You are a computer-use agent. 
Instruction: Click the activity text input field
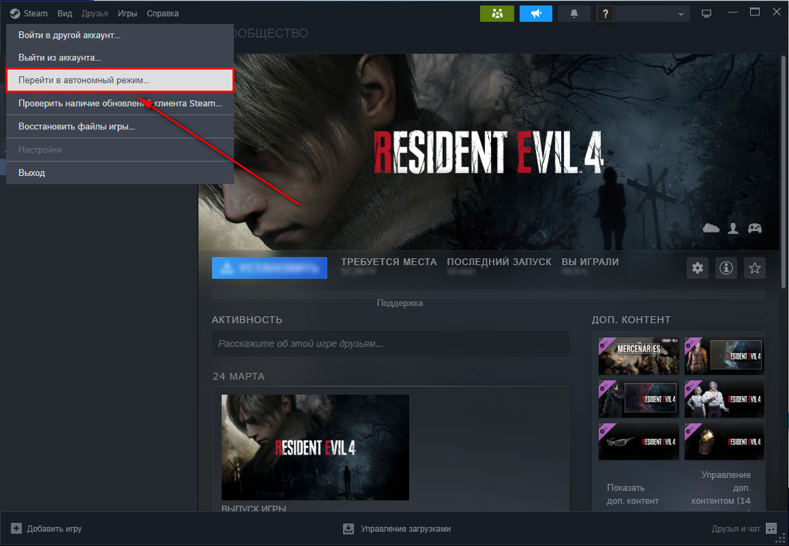pyautogui.click(x=391, y=344)
